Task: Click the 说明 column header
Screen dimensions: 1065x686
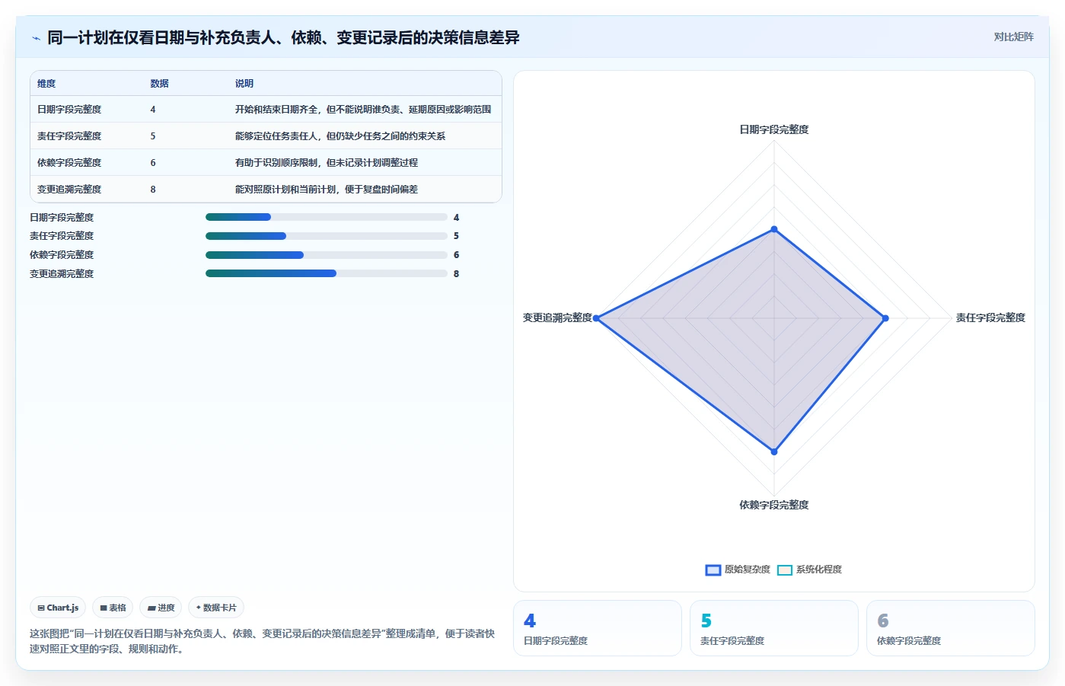Action: coord(244,84)
